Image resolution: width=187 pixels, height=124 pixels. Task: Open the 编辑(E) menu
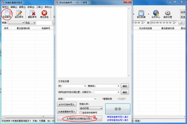tap(14, 7)
